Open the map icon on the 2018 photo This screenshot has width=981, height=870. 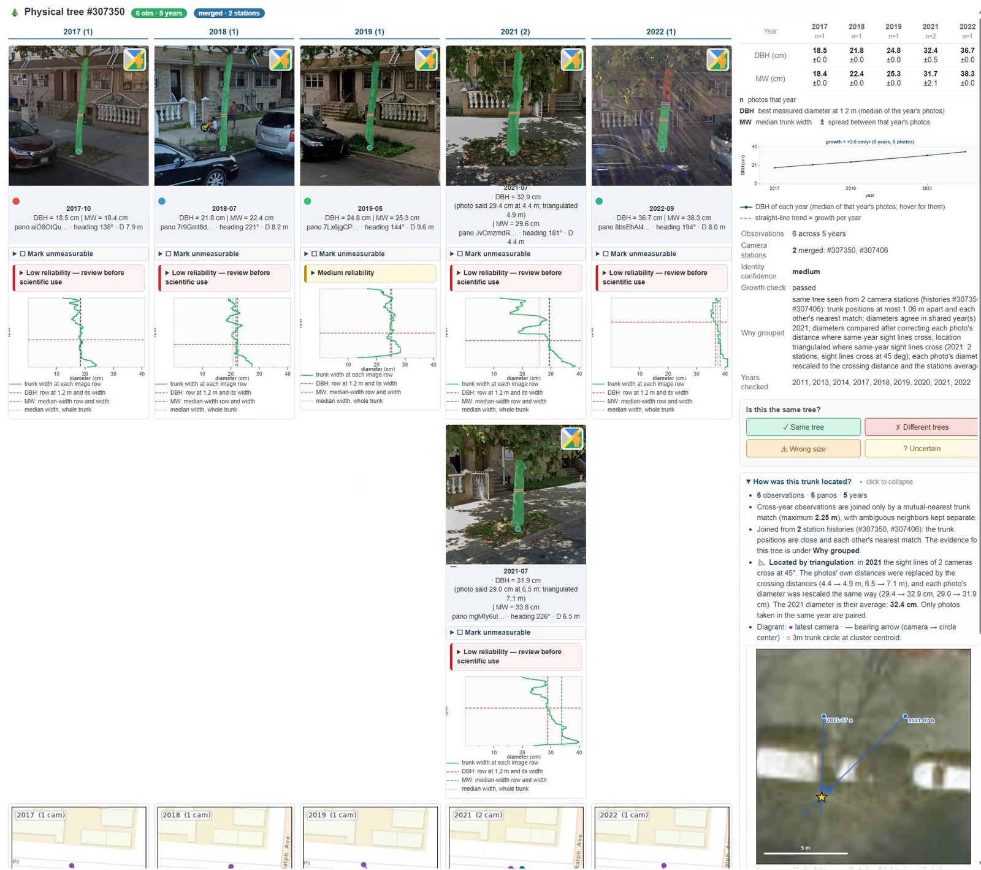281,59
